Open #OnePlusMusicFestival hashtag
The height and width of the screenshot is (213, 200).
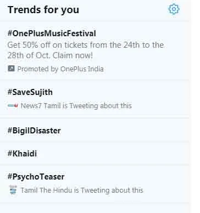point(52,33)
